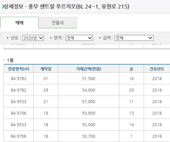Screen dimensions: 170x142
Task: Click floor 11 cell
Action: (x=131, y=102)
